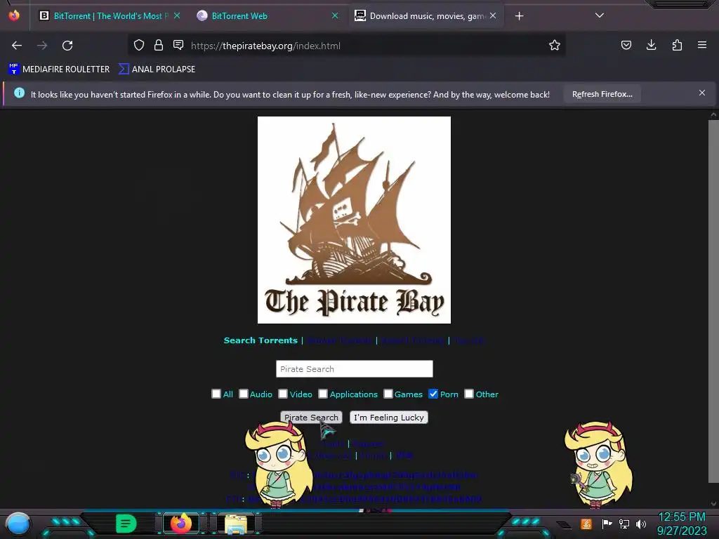Viewport: 719px width, 539px height.
Task: Open the Start orb on the taskbar
Action: pyautogui.click(x=18, y=524)
